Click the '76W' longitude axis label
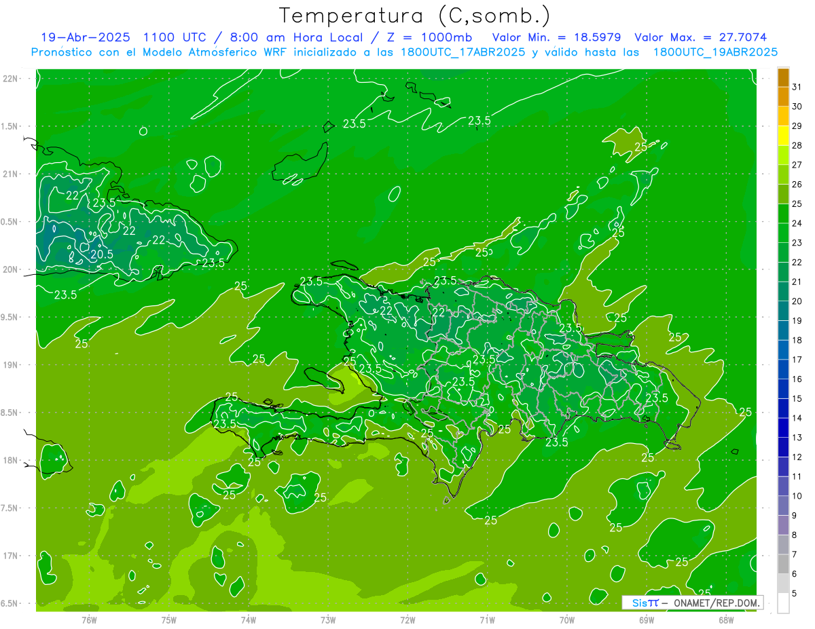Viewport: 815px width, 629px height. click(89, 619)
